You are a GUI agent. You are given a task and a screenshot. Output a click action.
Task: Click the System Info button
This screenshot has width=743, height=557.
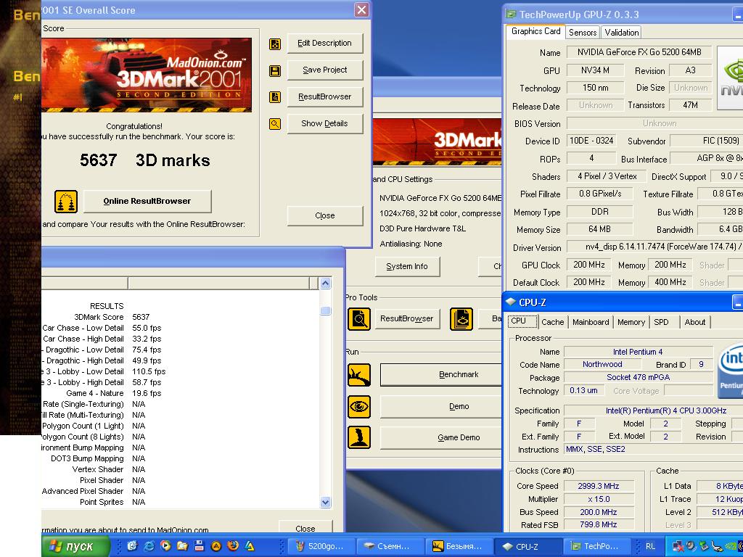406,267
